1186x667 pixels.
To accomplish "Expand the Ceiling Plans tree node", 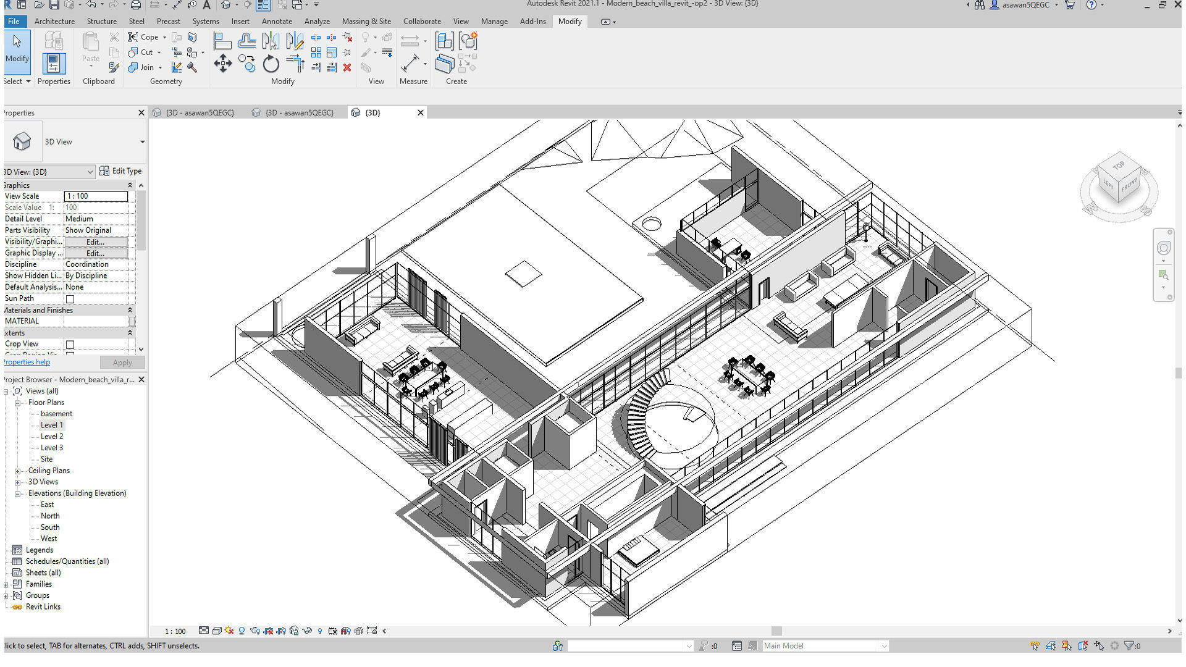I will (17, 471).
